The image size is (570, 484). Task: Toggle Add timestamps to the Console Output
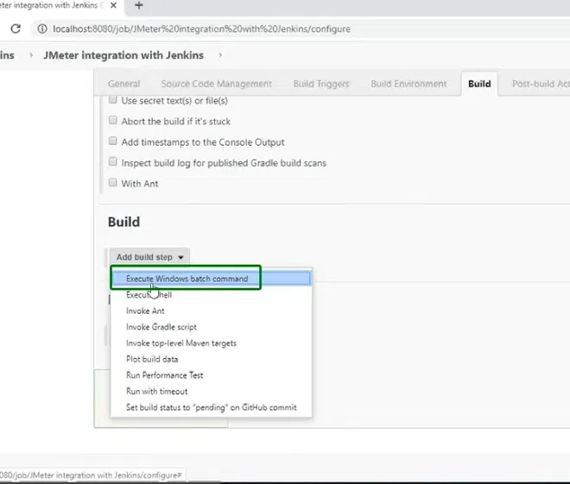(x=112, y=141)
